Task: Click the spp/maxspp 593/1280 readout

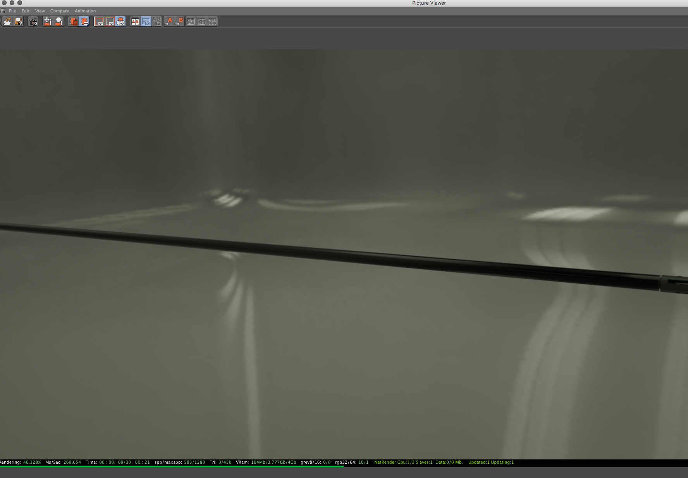Action: click(x=180, y=462)
